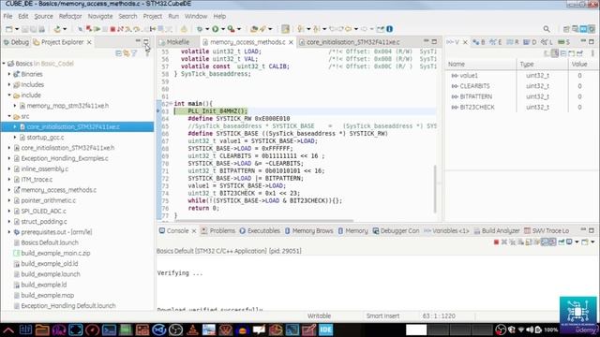Open the Refactor menu
The image size is (600, 337).
click(70, 16)
